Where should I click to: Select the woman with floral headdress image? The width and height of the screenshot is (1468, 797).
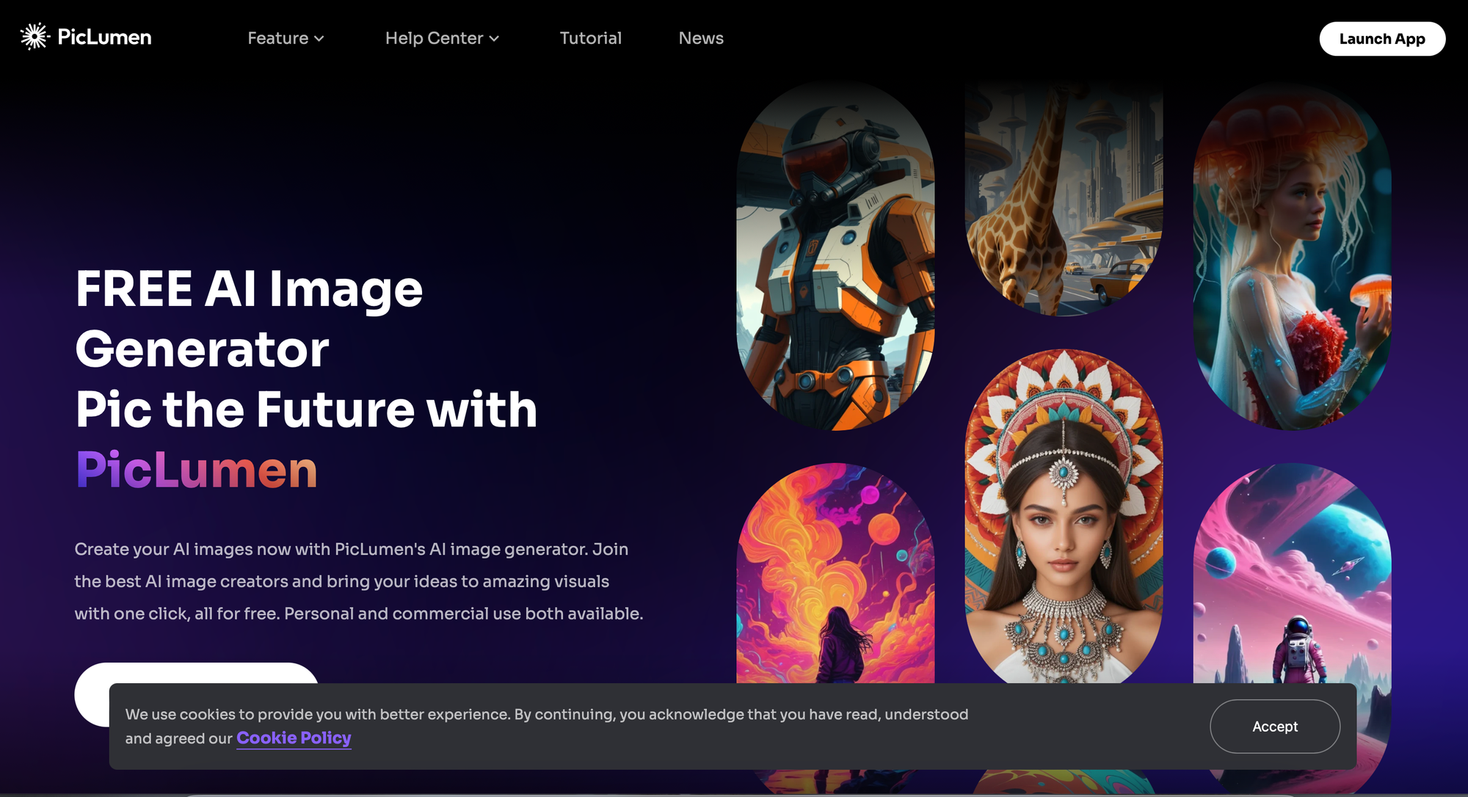click(x=1064, y=516)
